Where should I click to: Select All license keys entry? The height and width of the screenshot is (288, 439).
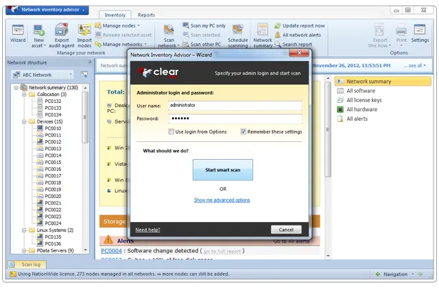click(x=364, y=100)
